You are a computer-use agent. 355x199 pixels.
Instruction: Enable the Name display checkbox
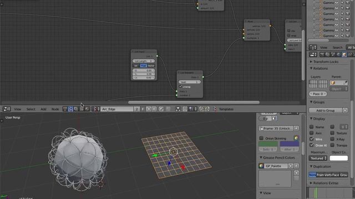coord(312,127)
